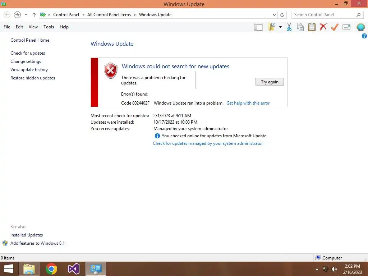Click the search magnifier icon
The image size is (368, 276).
coord(358,15)
